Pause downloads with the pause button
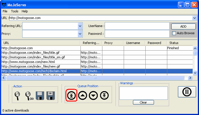Viewport: 199px width, 115px height. [x=187, y=92]
